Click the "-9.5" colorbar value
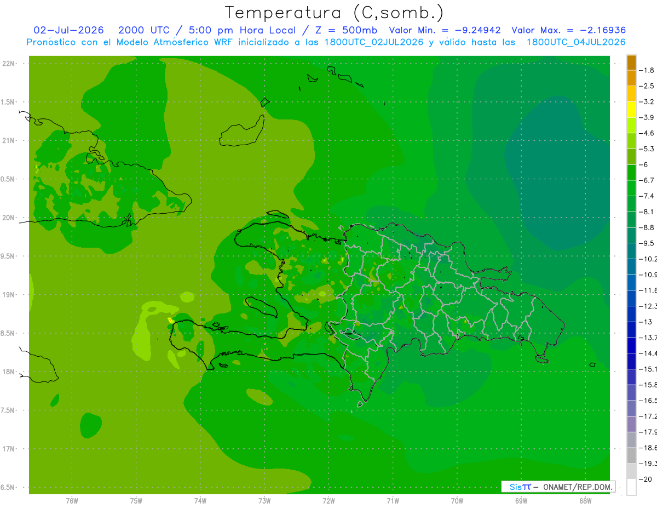Screen dimensions: 657x508 [646, 243]
